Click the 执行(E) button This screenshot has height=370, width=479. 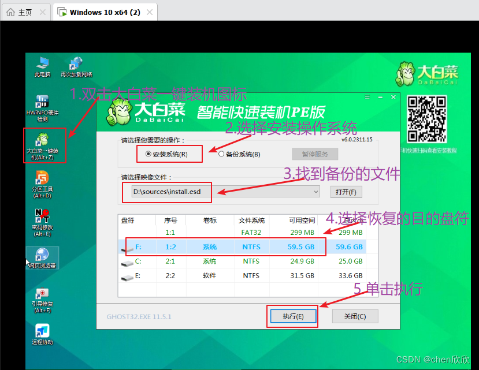pyautogui.click(x=294, y=316)
